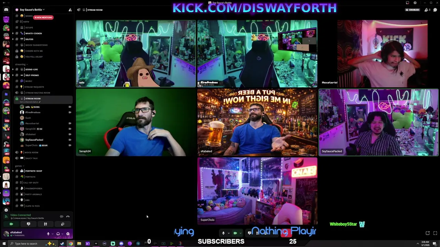Jump to the 15 New Mentions pill
This screenshot has height=247, width=440.
coord(43,17)
